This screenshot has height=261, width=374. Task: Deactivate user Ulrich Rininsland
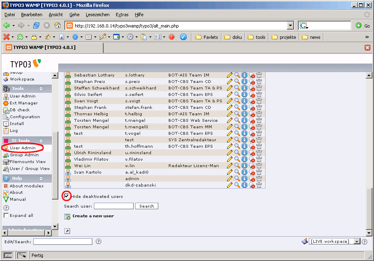(252, 153)
